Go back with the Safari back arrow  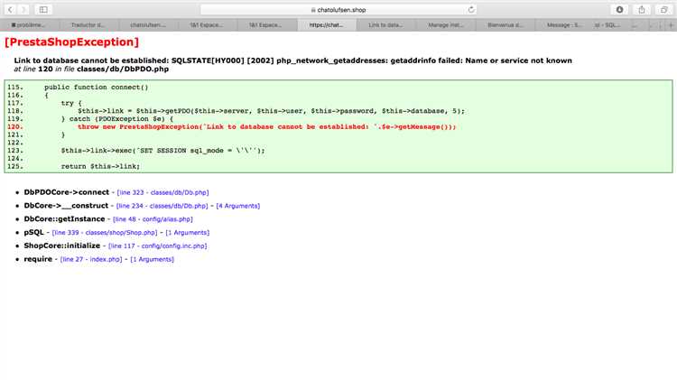(x=10, y=10)
